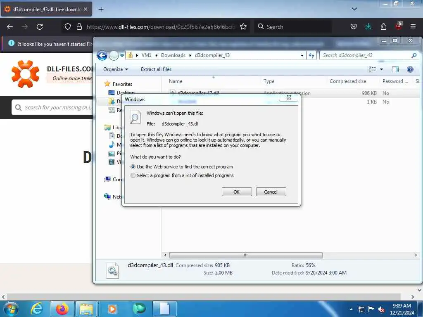This screenshot has width=423, height=317.
Task: Select VM1 in breadcrumb path
Action: pyautogui.click(x=146, y=55)
